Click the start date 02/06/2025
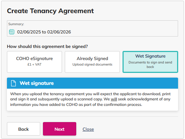This screenshot has height=139, width=185. [x=29, y=32]
